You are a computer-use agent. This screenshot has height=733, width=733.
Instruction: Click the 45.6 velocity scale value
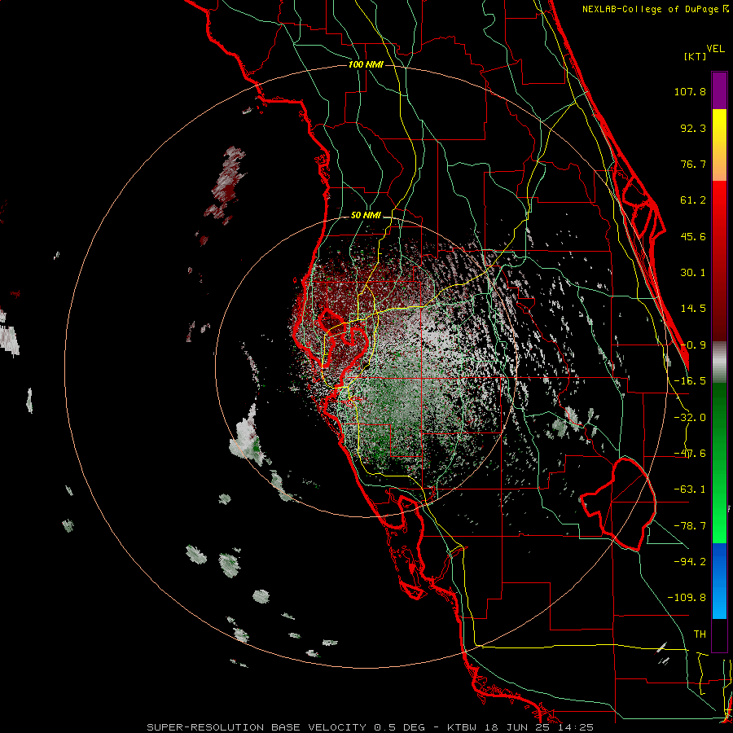pyautogui.click(x=693, y=236)
